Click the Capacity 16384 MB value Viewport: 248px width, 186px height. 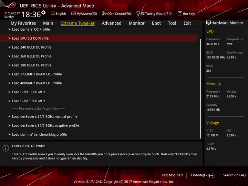coord(213,110)
